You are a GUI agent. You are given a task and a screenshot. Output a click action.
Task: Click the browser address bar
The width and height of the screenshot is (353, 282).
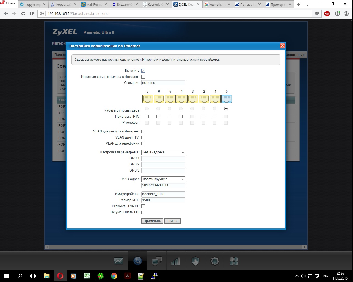click(x=179, y=13)
